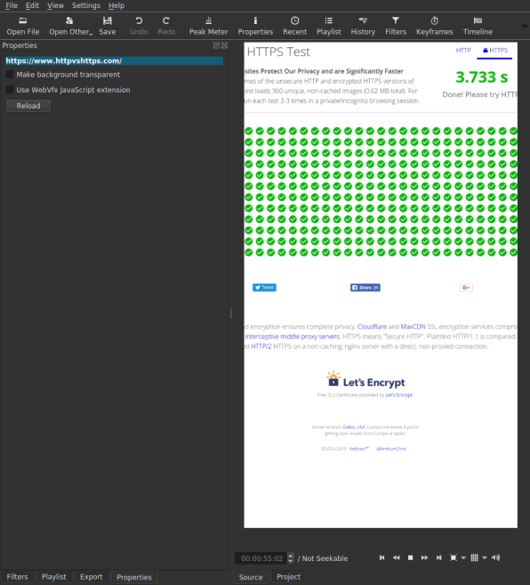This screenshot has height=585, width=530.
Task: Skip to the next point in player
Action: [x=439, y=557]
